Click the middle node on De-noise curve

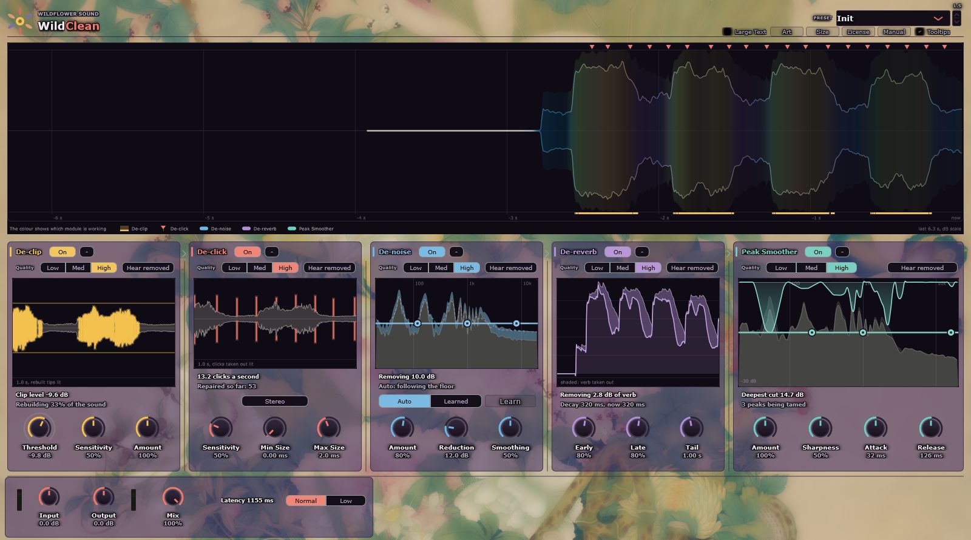click(467, 323)
